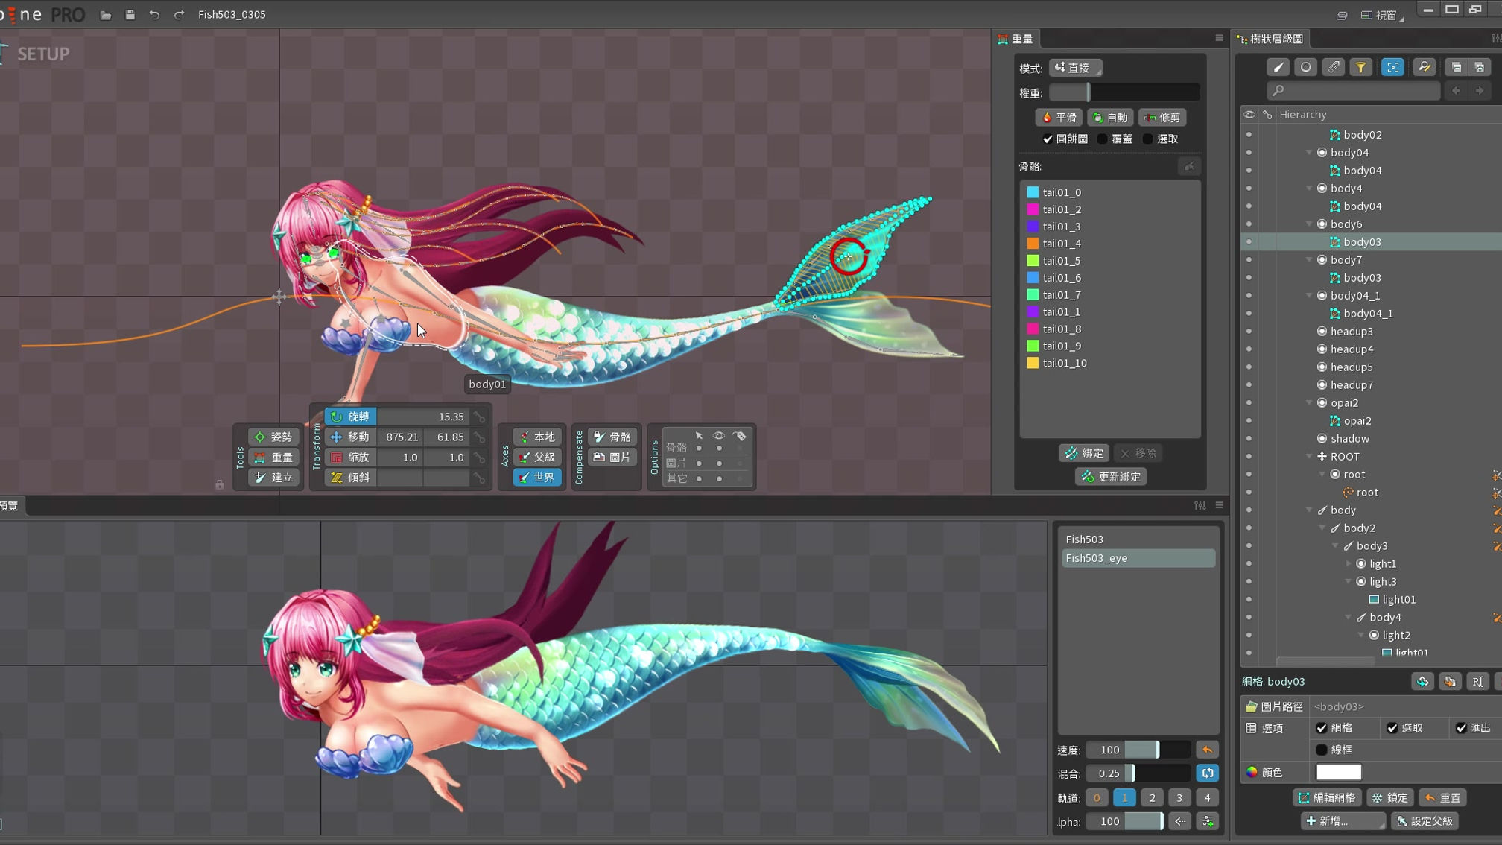
Task: Toggle the 圓餅圖 checkbox in weights panel
Action: click(1048, 139)
